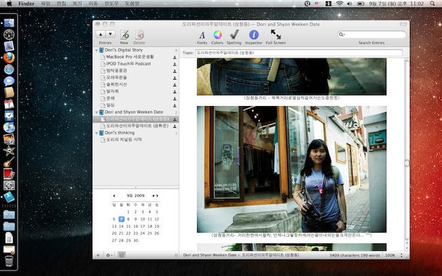Open the gear action menu below the sidebar

point(109,255)
